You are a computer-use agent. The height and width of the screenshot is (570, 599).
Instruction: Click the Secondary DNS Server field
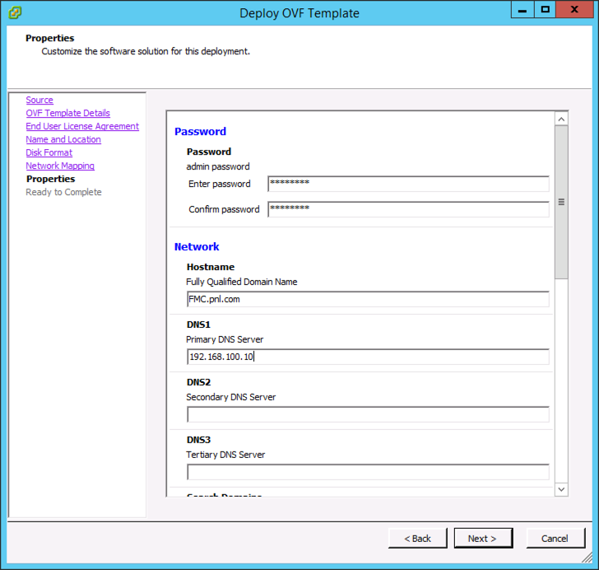coord(368,414)
